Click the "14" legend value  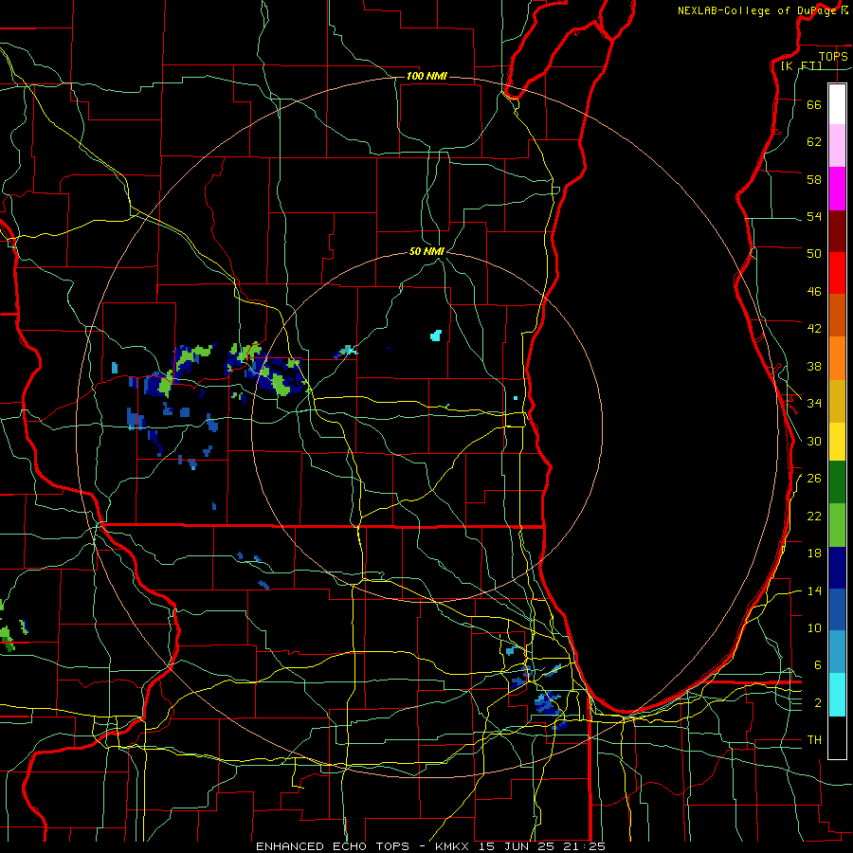click(814, 590)
